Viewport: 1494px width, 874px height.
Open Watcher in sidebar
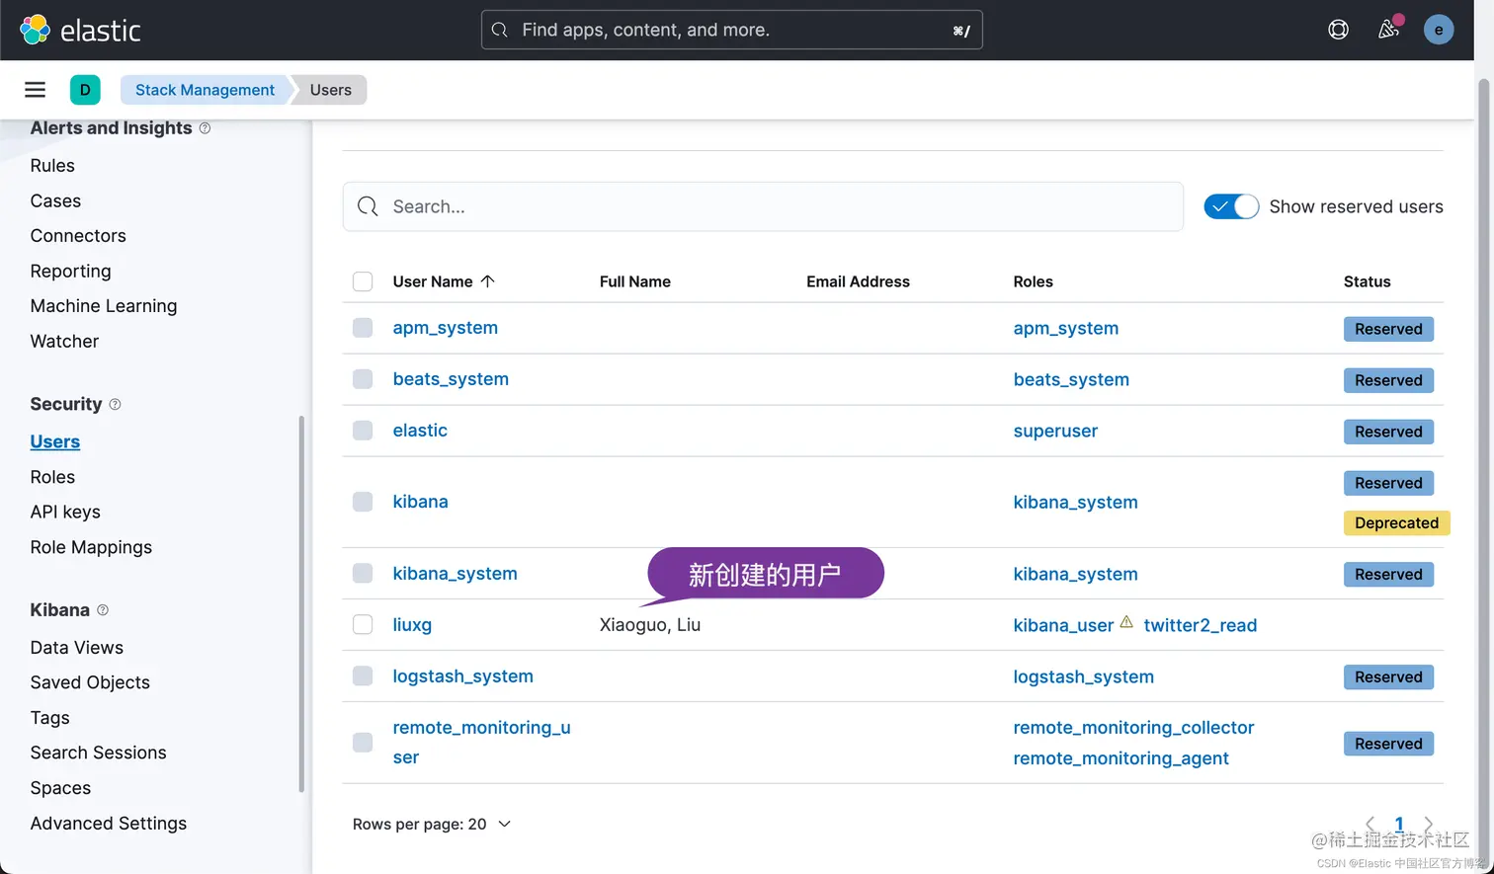coord(64,341)
